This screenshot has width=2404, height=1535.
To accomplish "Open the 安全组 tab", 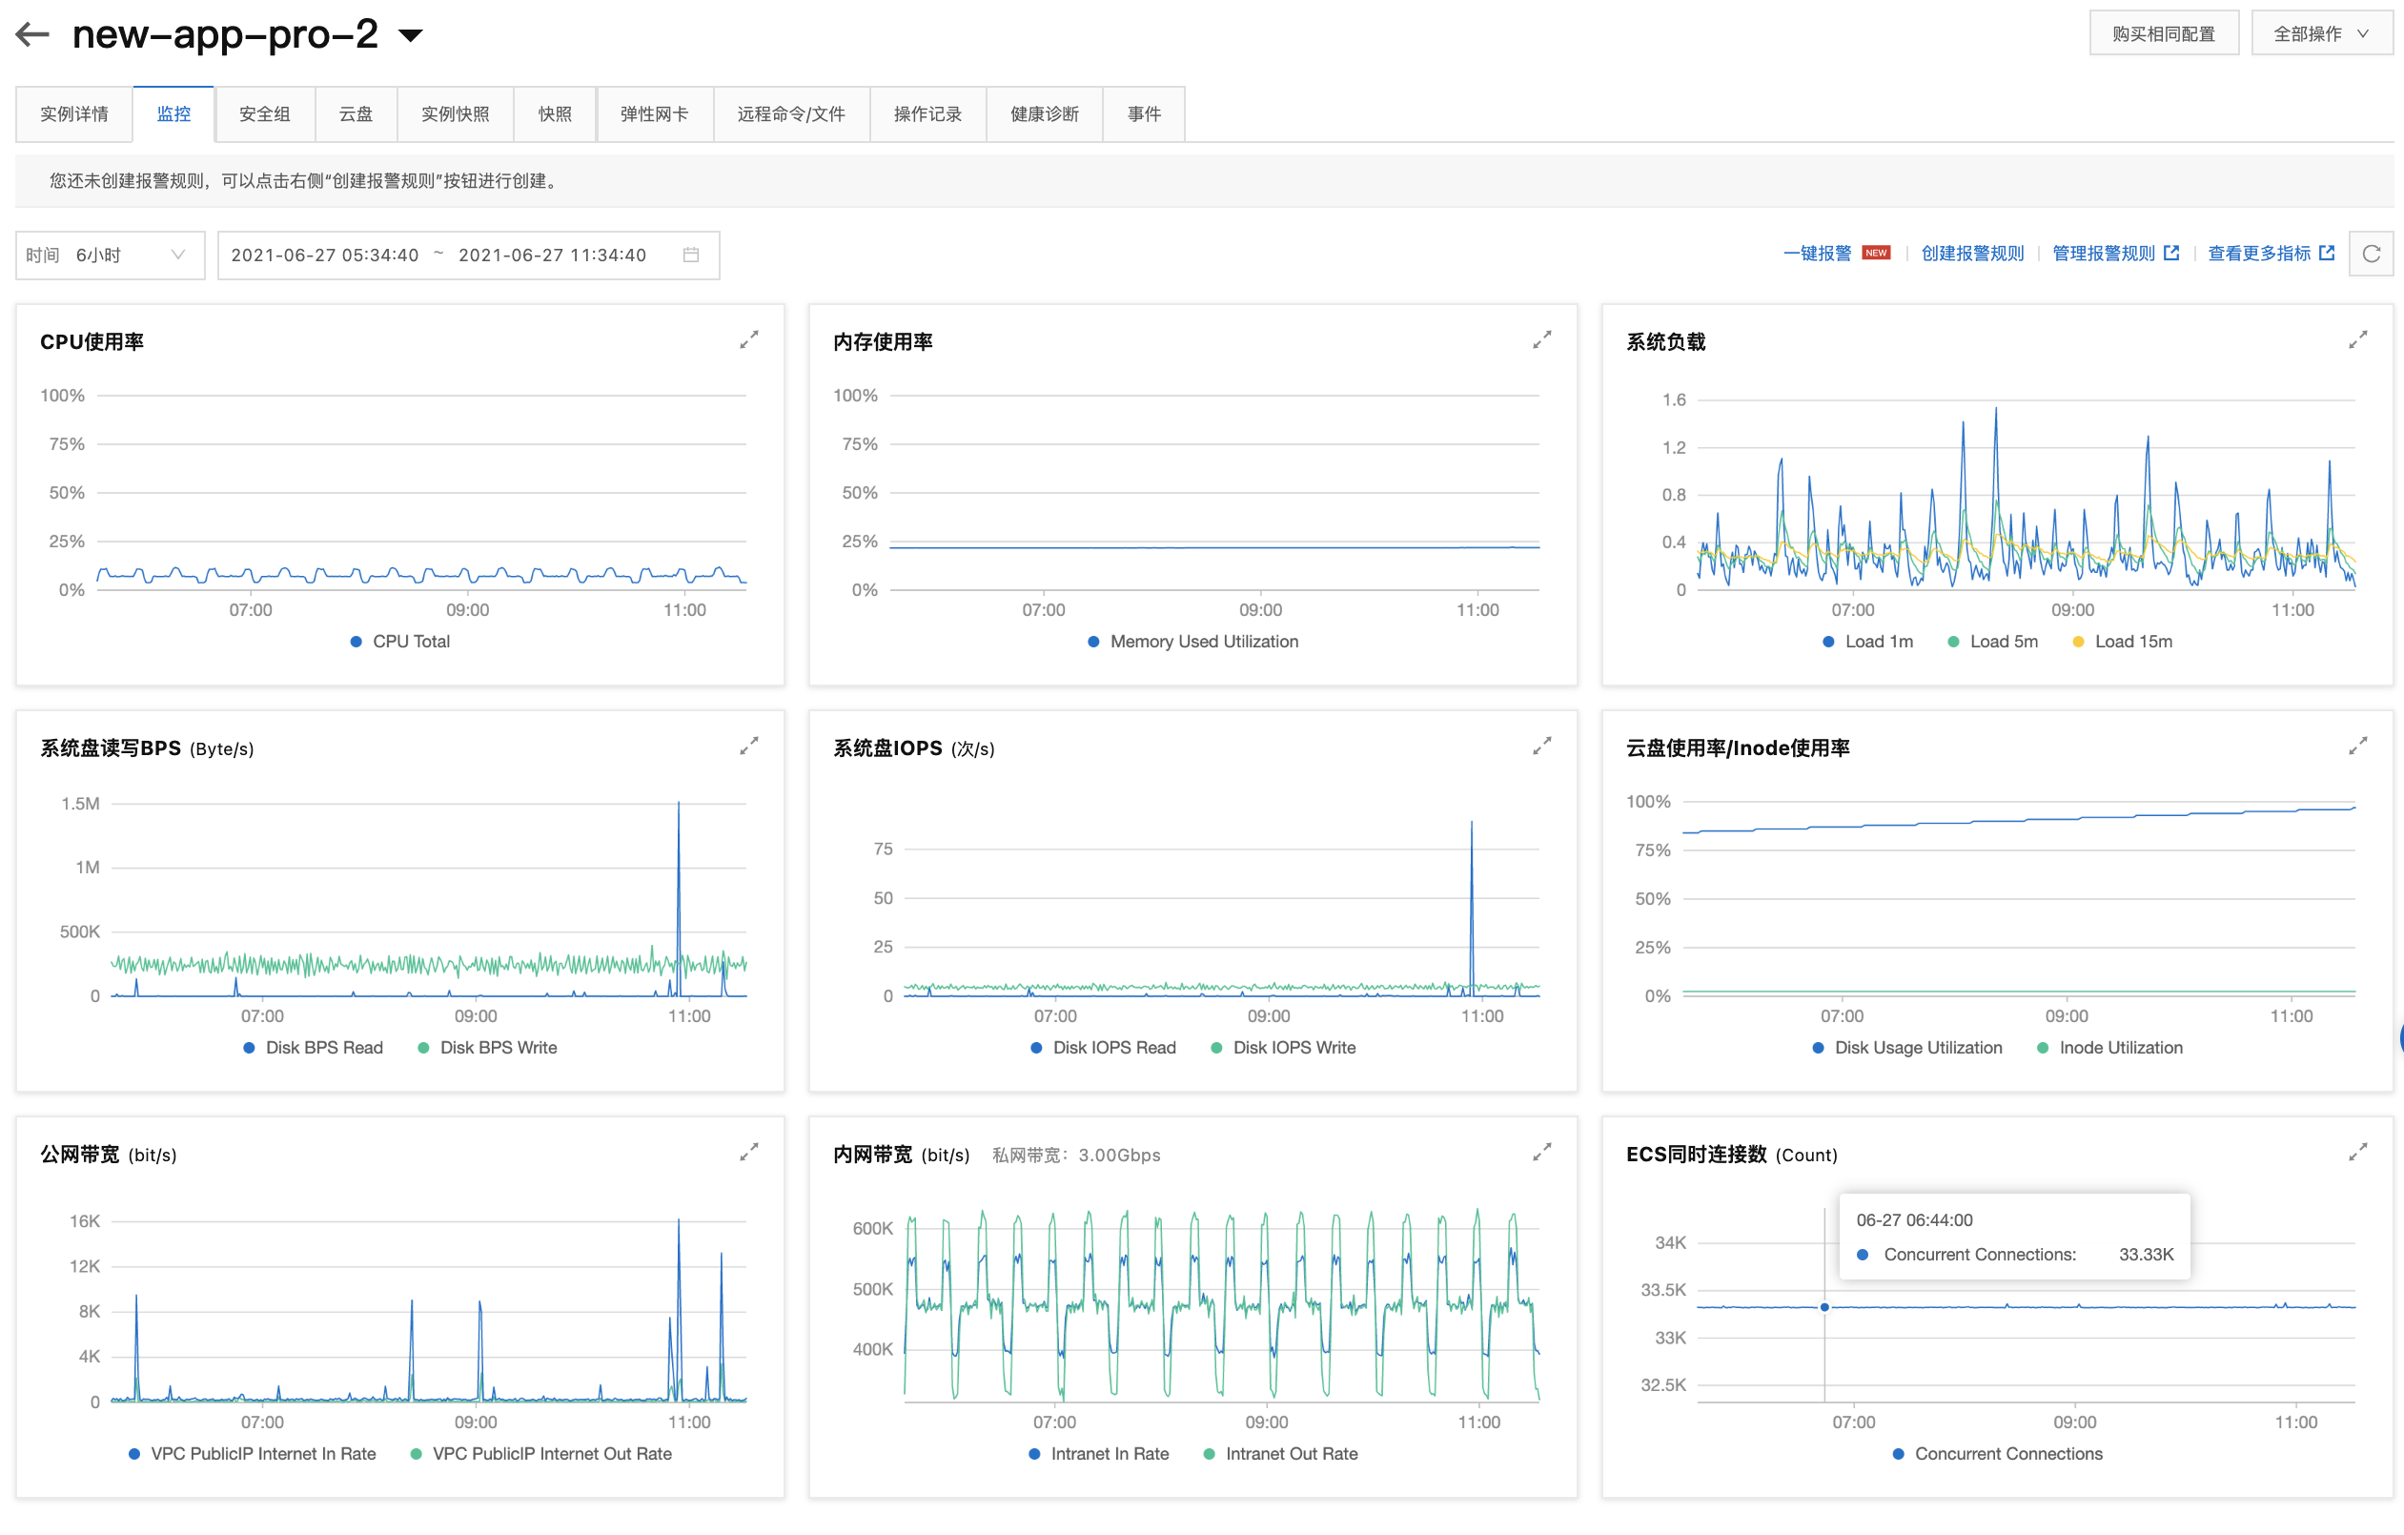I will click(265, 113).
